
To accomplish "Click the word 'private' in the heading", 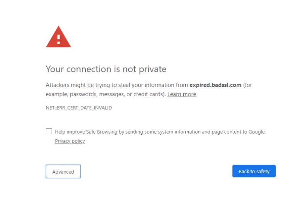I will (x=153, y=69).
